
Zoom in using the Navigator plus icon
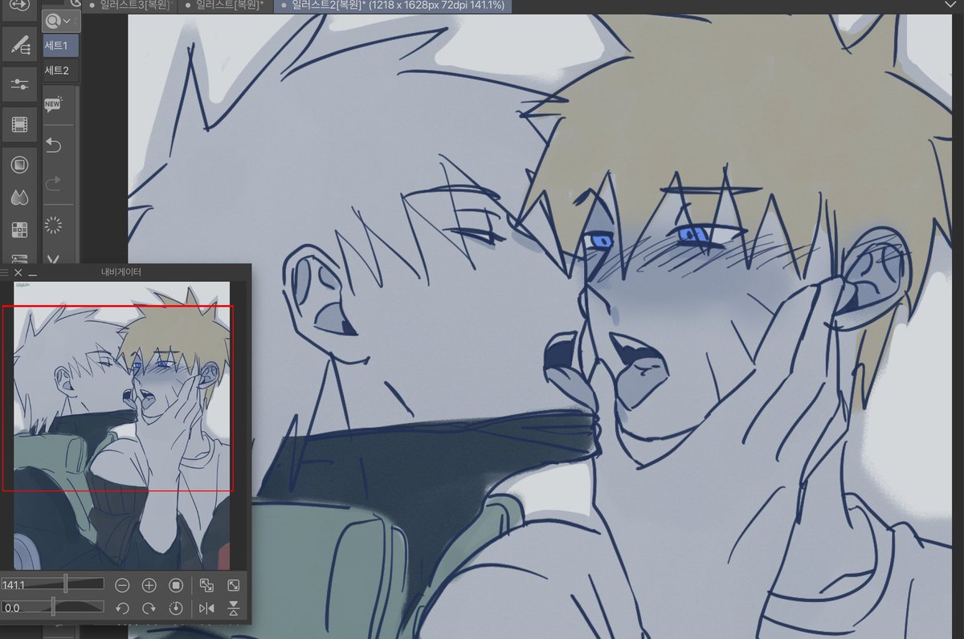pyautogui.click(x=149, y=585)
